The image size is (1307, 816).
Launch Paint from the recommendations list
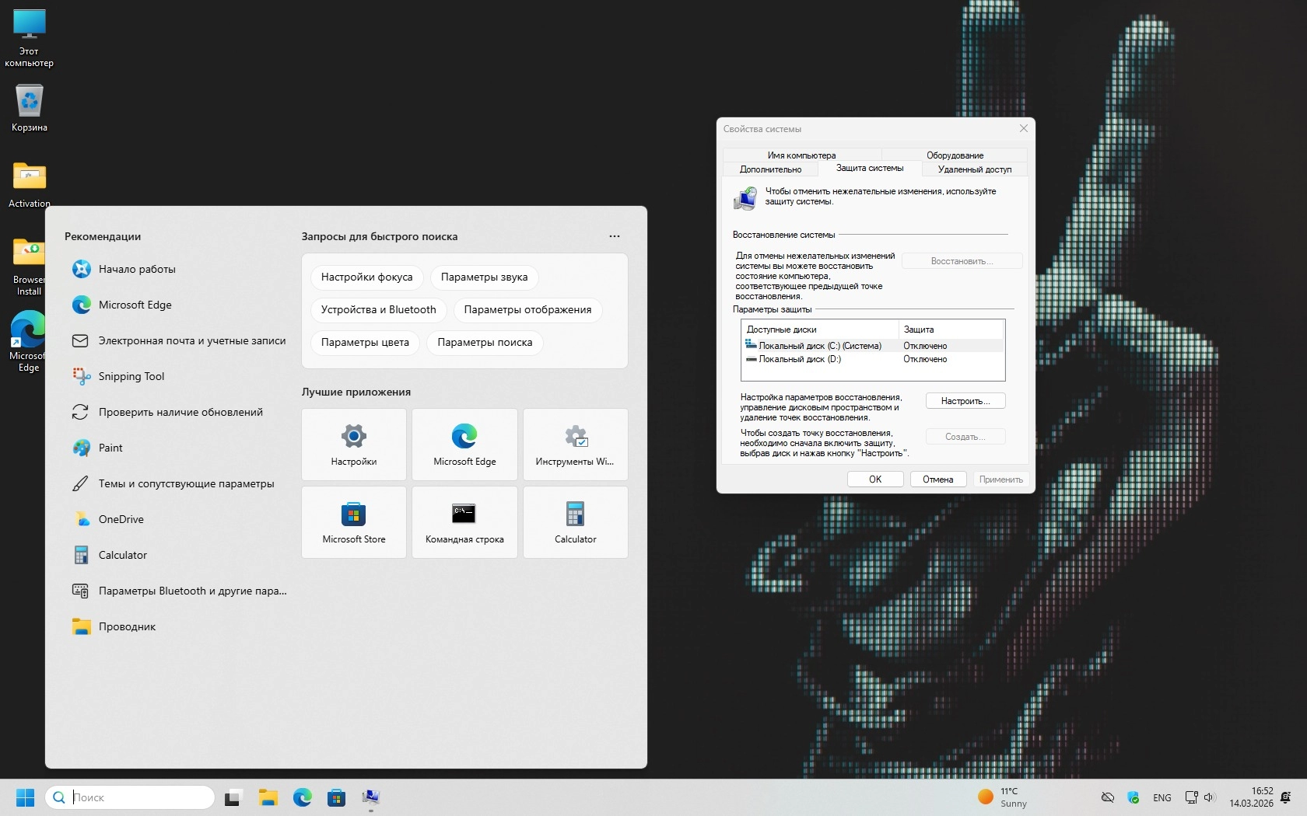[x=110, y=448]
